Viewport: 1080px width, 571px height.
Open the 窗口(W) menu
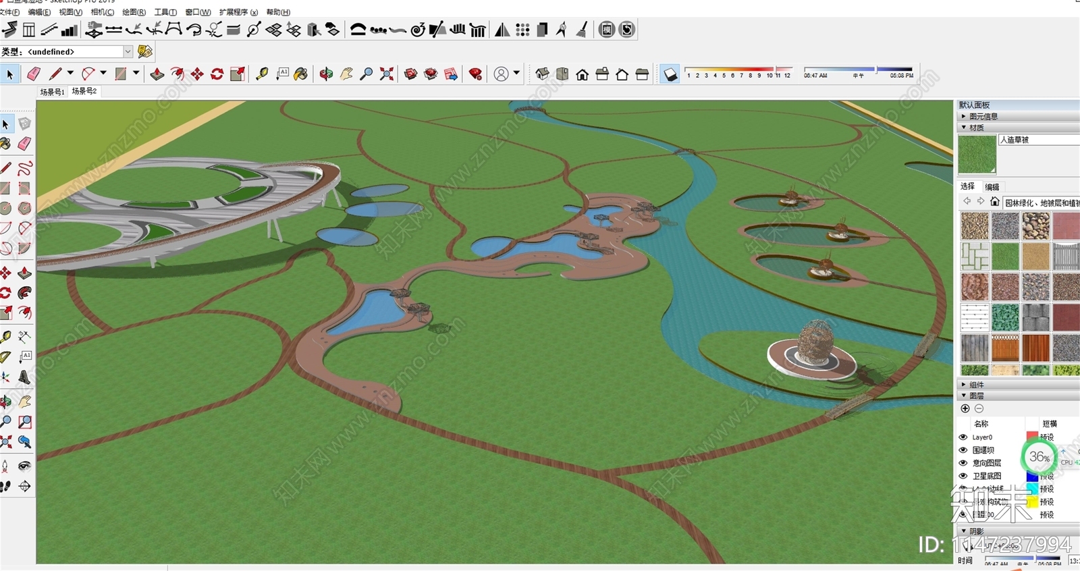(198, 12)
